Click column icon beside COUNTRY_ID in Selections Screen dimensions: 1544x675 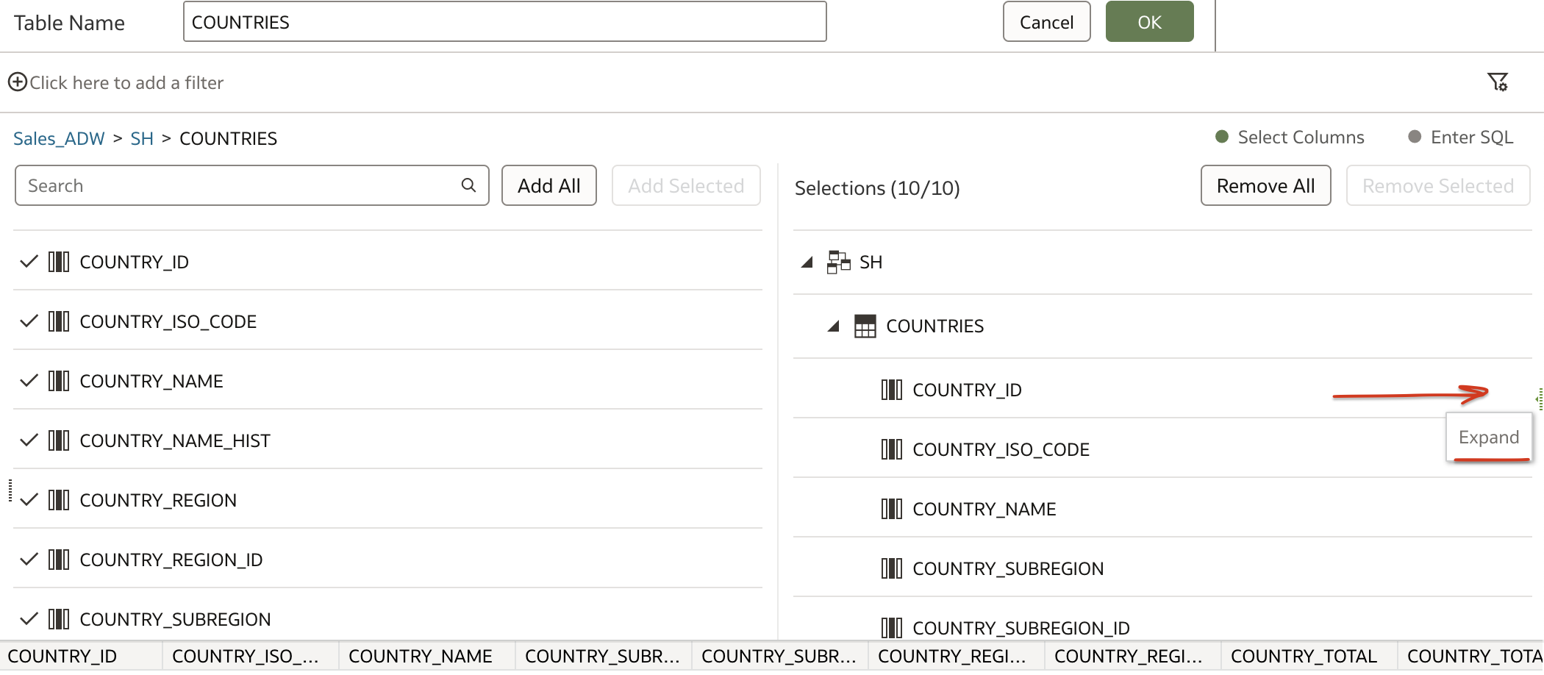(x=892, y=390)
